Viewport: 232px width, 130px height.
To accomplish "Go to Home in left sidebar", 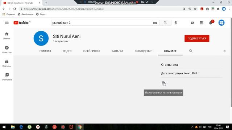I will [7, 36].
